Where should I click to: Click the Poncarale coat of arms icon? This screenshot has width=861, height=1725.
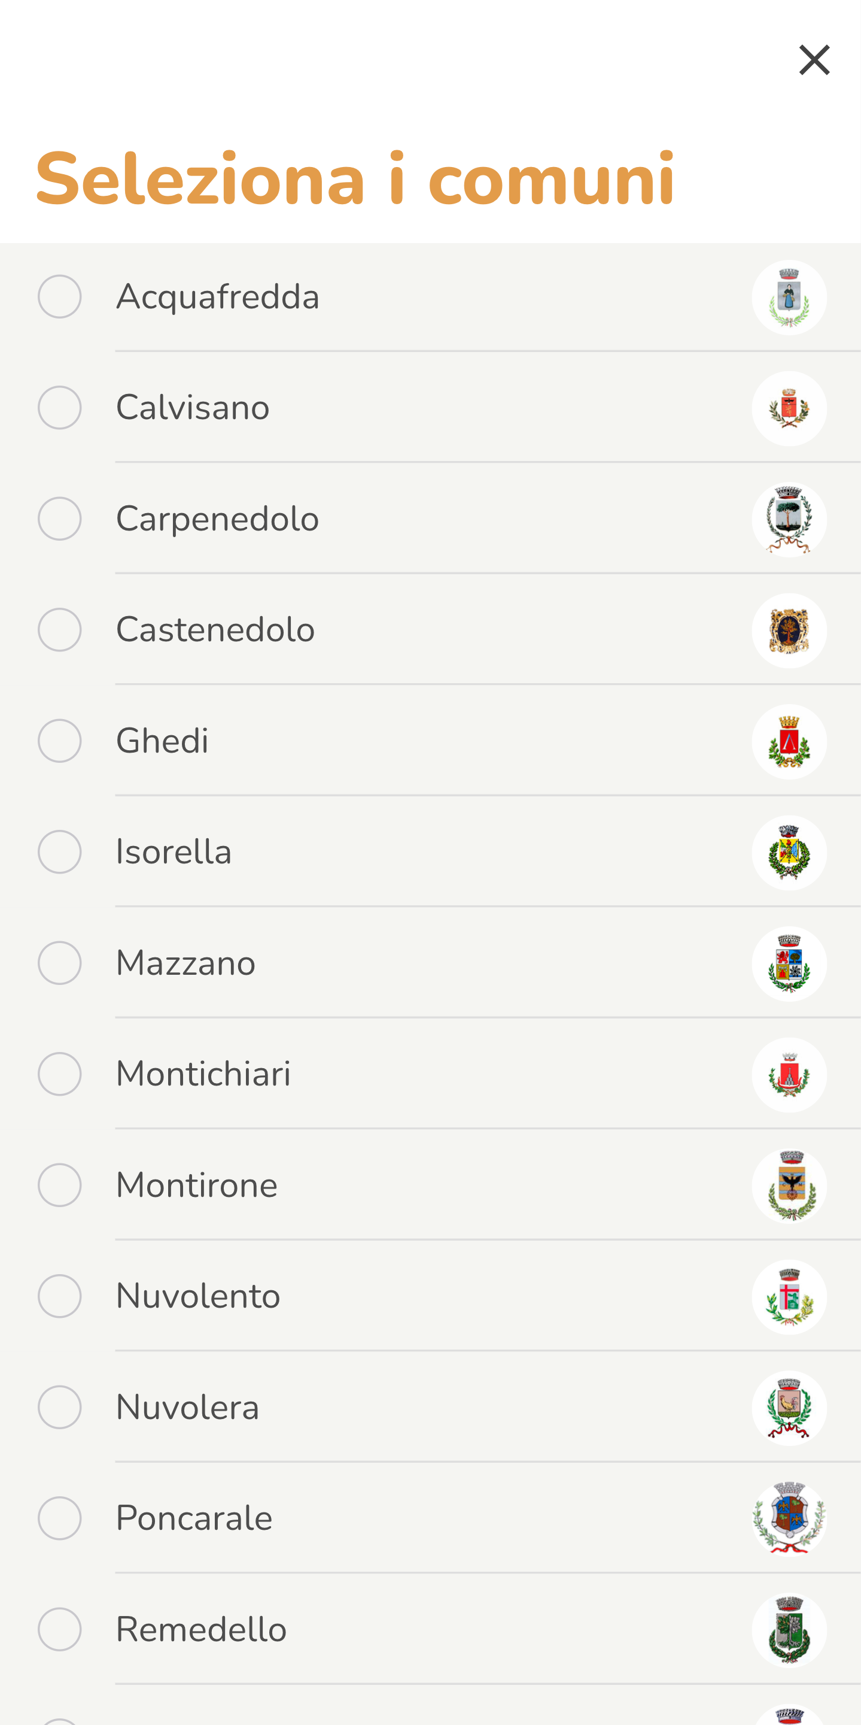[789, 1519]
